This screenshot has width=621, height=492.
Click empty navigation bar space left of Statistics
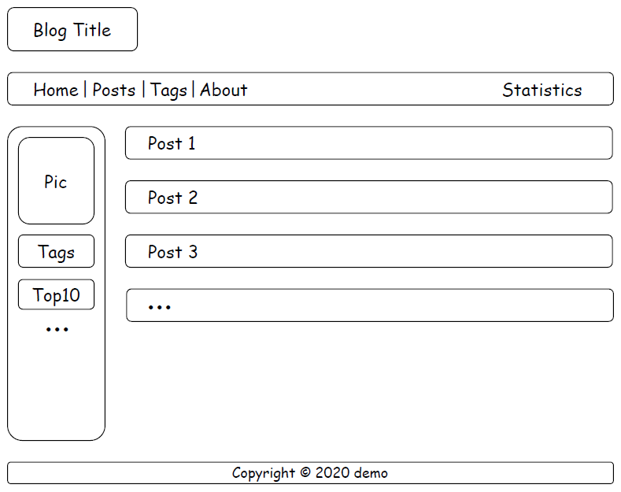click(370, 90)
